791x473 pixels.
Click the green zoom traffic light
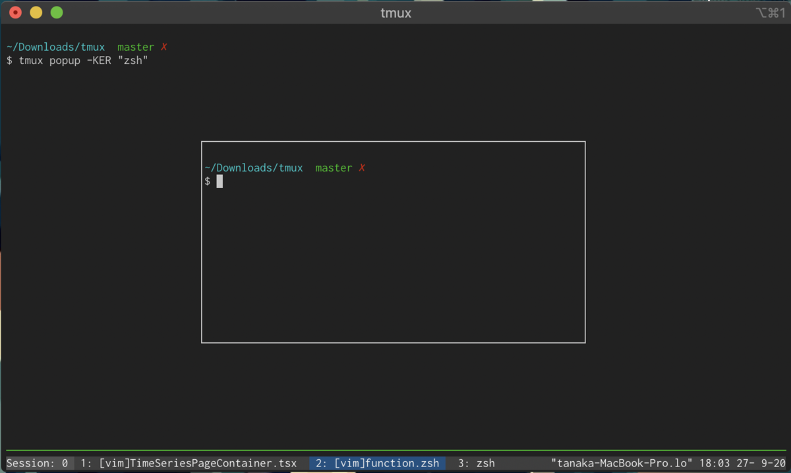click(57, 12)
